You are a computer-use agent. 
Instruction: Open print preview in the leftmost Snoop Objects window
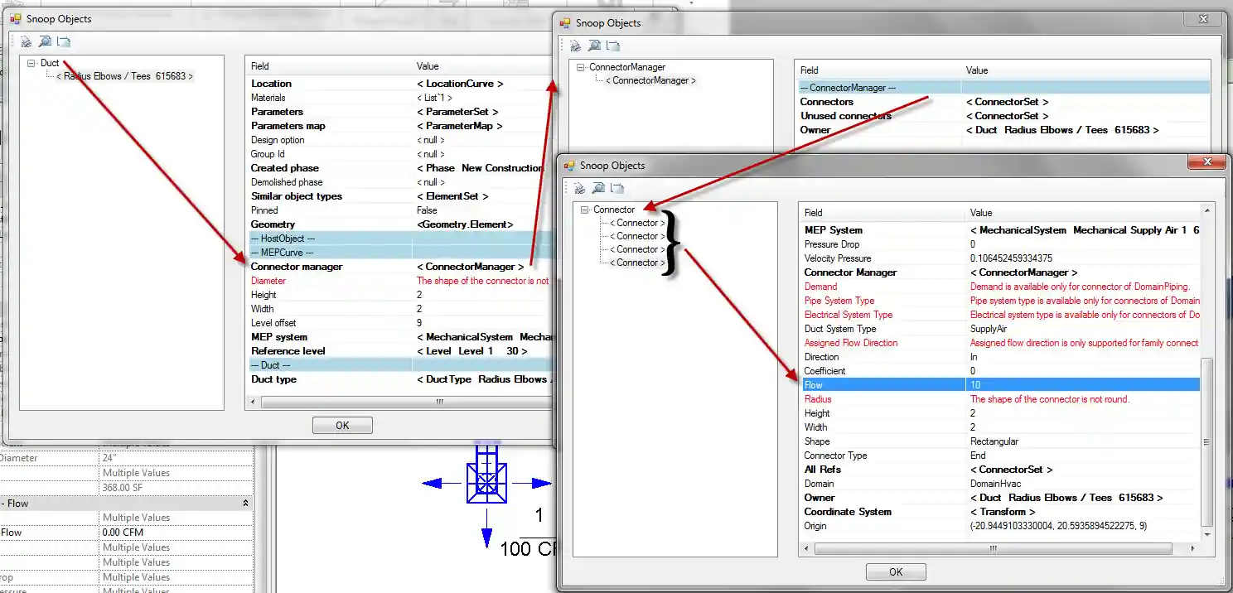click(45, 41)
